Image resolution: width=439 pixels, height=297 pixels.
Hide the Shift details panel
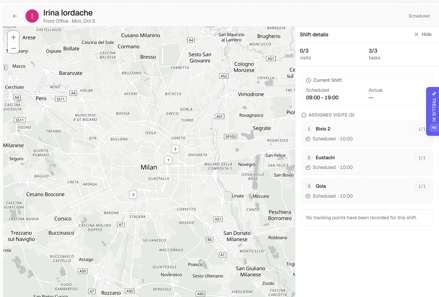point(423,34)
